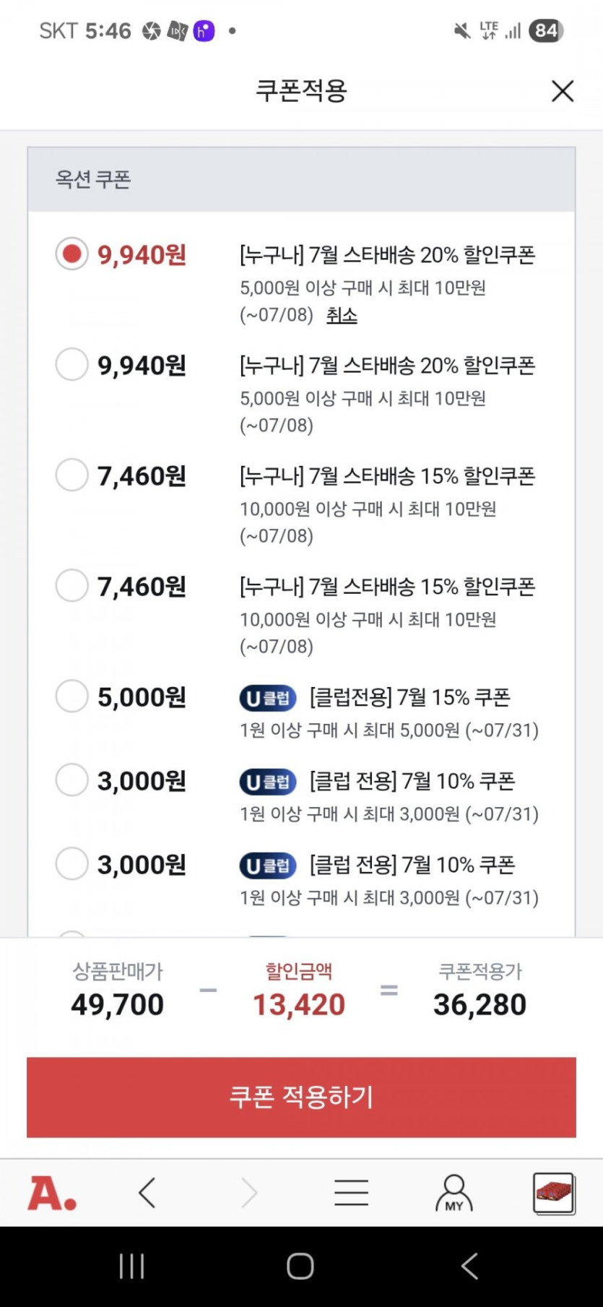Viewport: 603px width, 1307px height.
Task: Tap the recently viewed product thumbnail
Action: [x=554, y=1193]
